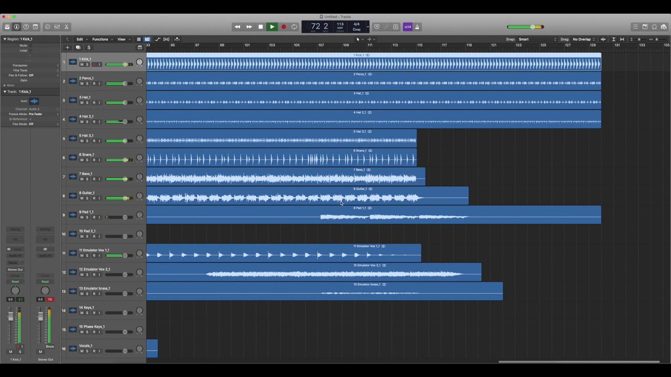Collapse the Region 1 Kick_1 disclosure triangle
Image resolution: width=671 pixels, height=377 pixels.
5,39
